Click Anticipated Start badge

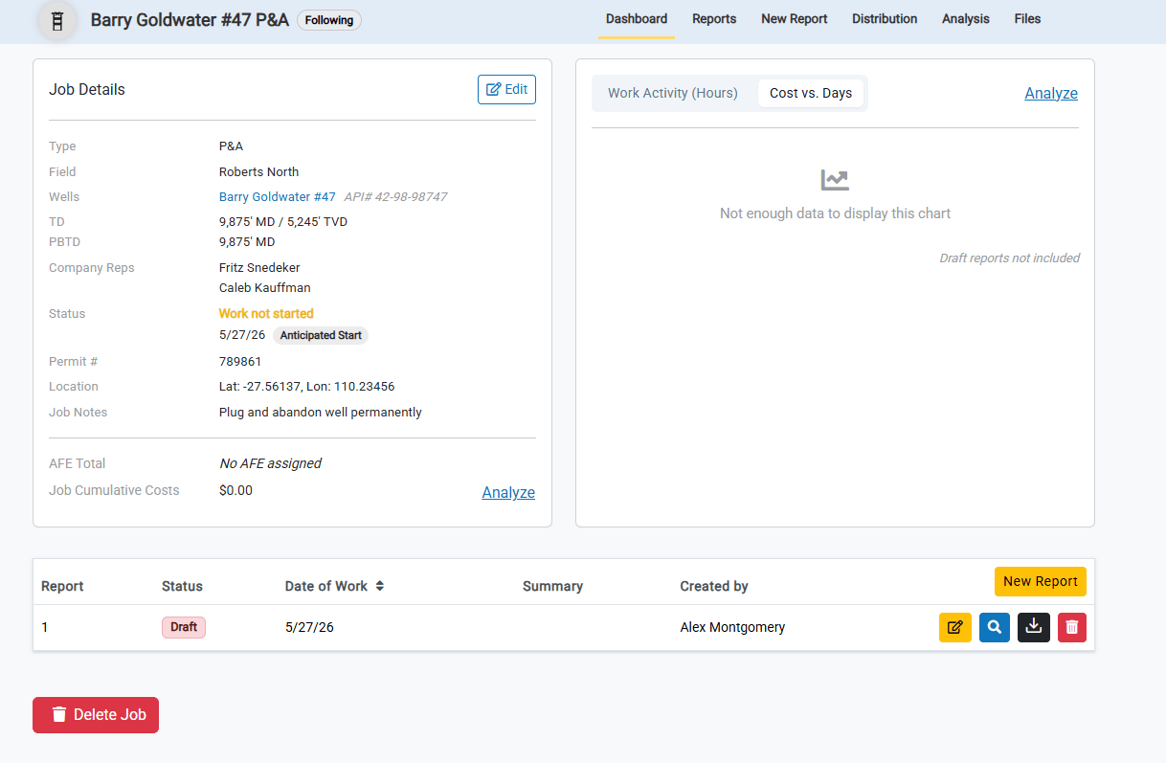[x=321, y=335]
